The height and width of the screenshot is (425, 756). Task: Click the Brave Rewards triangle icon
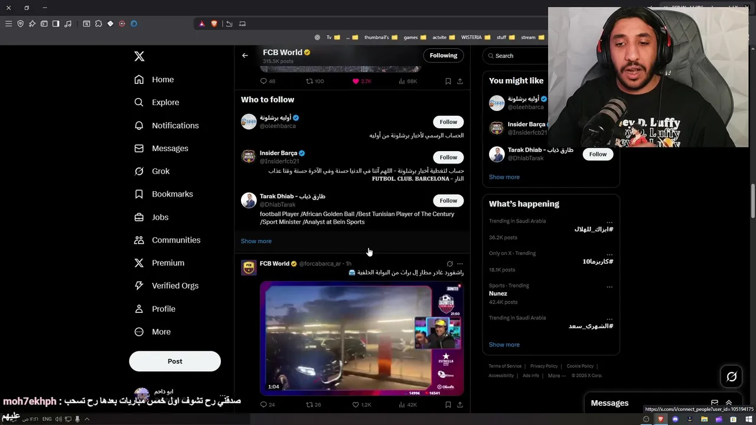(201, 24)
